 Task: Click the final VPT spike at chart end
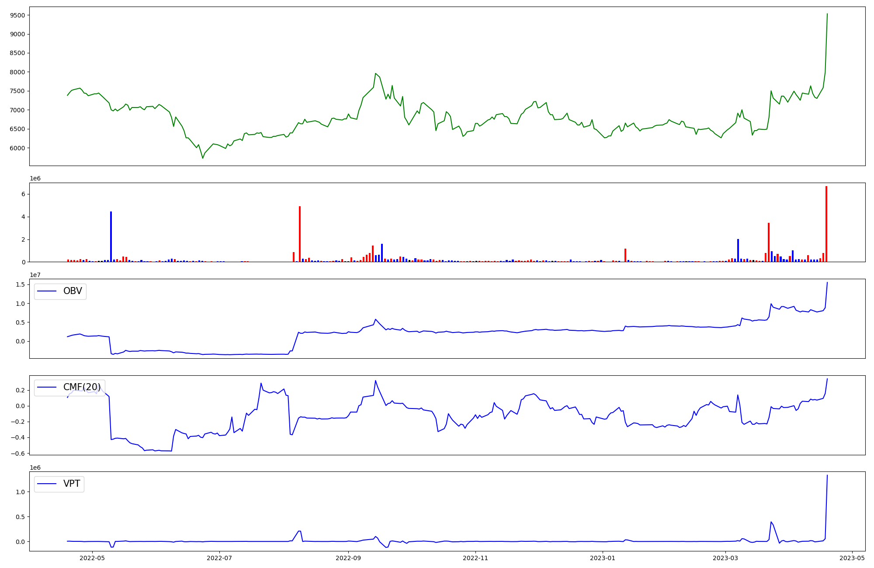[x=827, y=475]
